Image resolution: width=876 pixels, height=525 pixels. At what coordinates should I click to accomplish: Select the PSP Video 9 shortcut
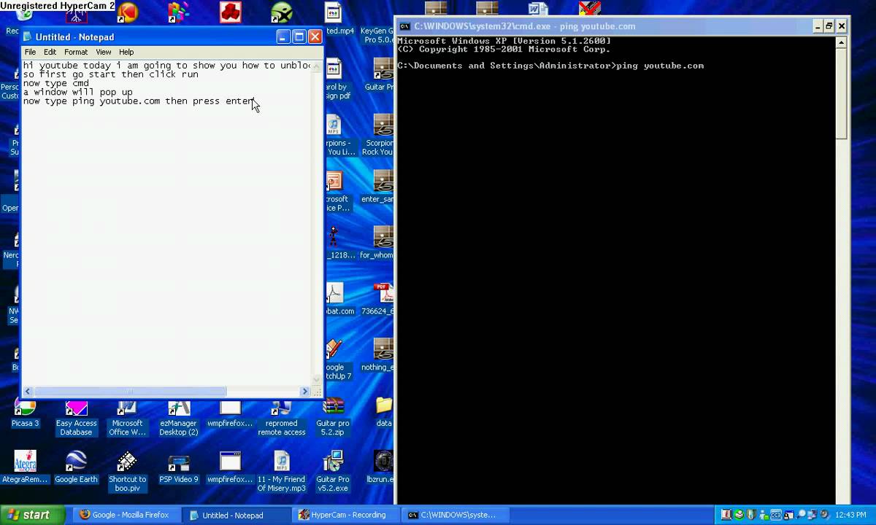coord(179,468)
